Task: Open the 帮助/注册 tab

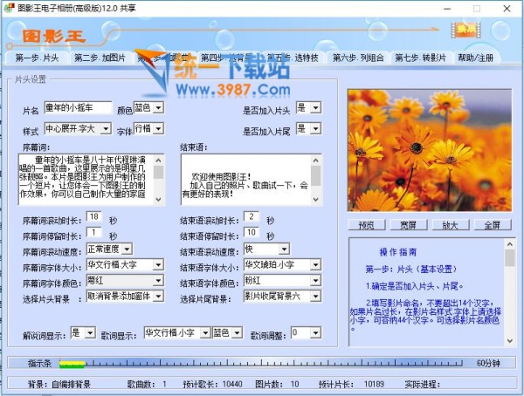Action: point(475,58)
